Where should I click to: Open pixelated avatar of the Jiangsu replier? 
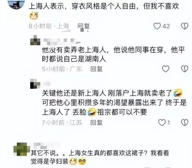coord(35,84)
